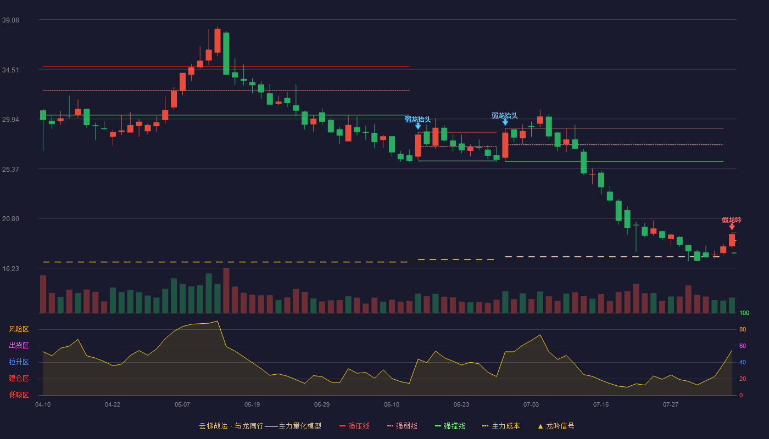Click the green 100 indicator scale value

click(744, 313)
